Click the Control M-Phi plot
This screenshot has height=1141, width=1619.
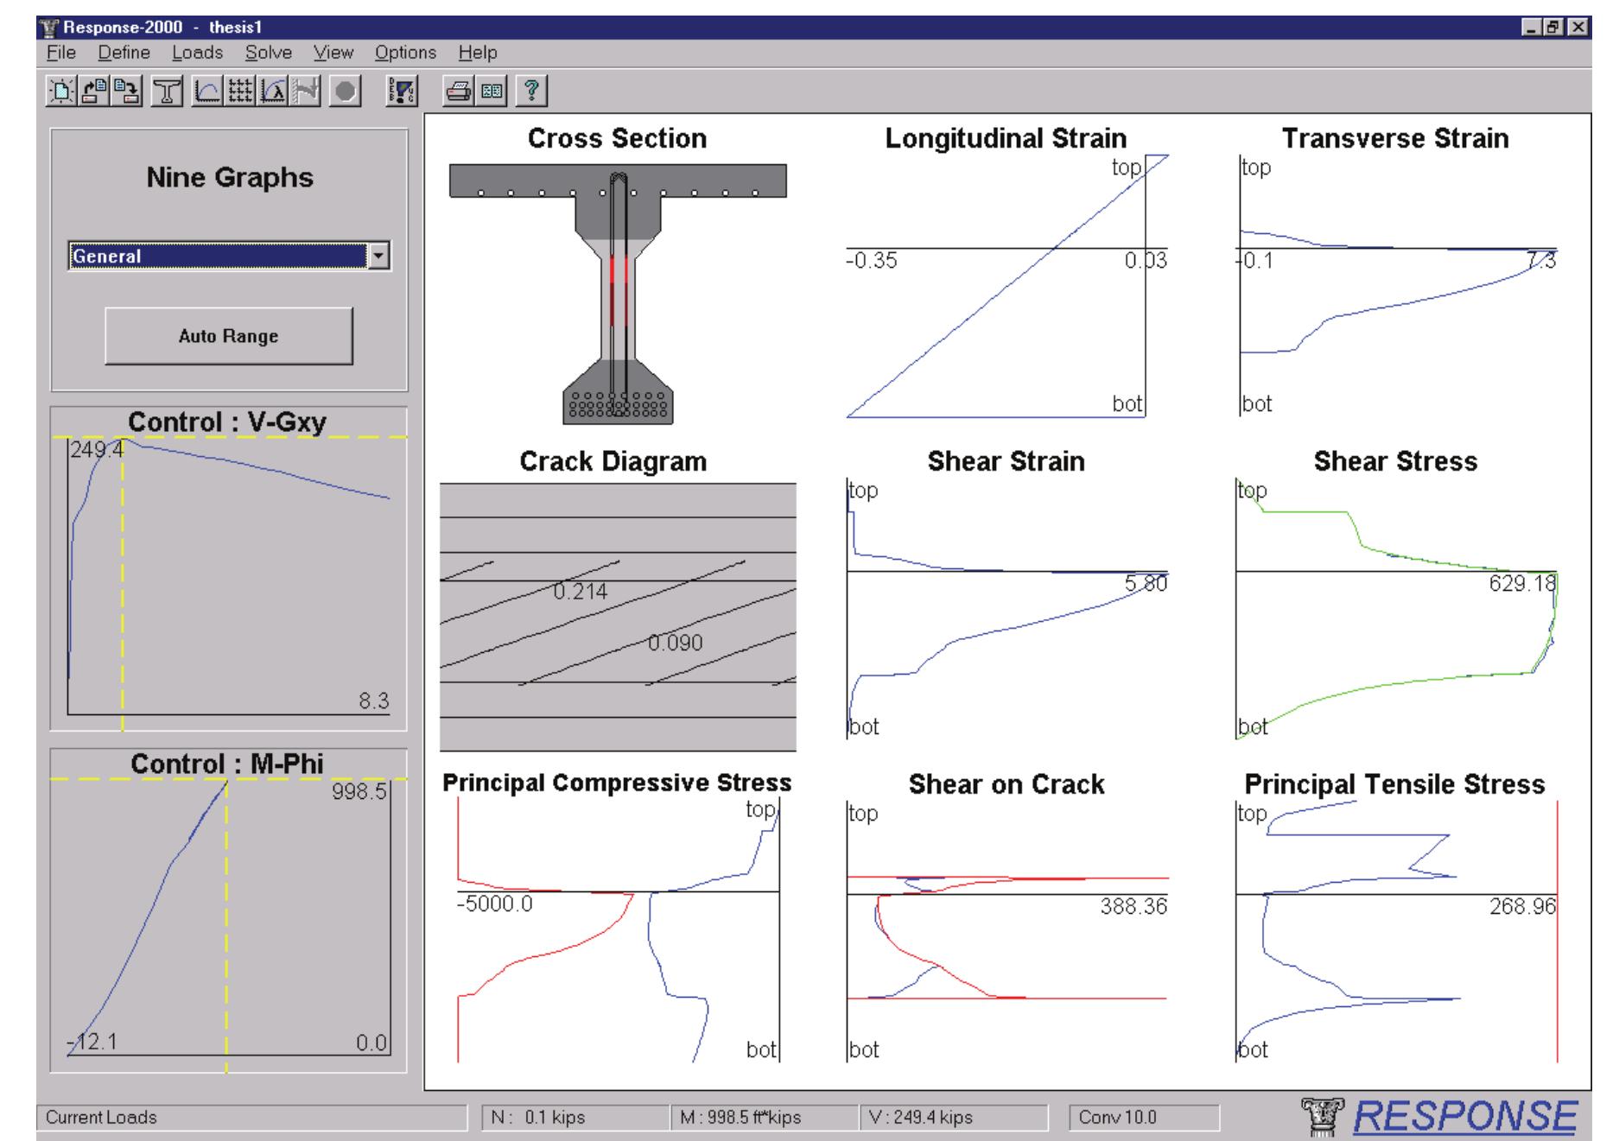point(229,911)
